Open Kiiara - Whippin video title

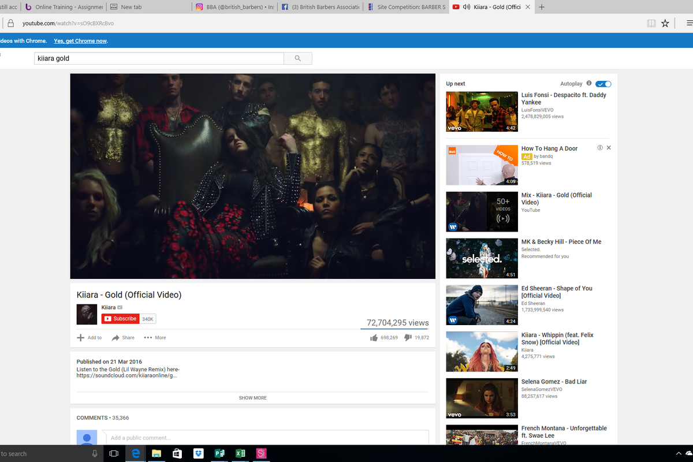pyautogui.click(x=557, y=338)
